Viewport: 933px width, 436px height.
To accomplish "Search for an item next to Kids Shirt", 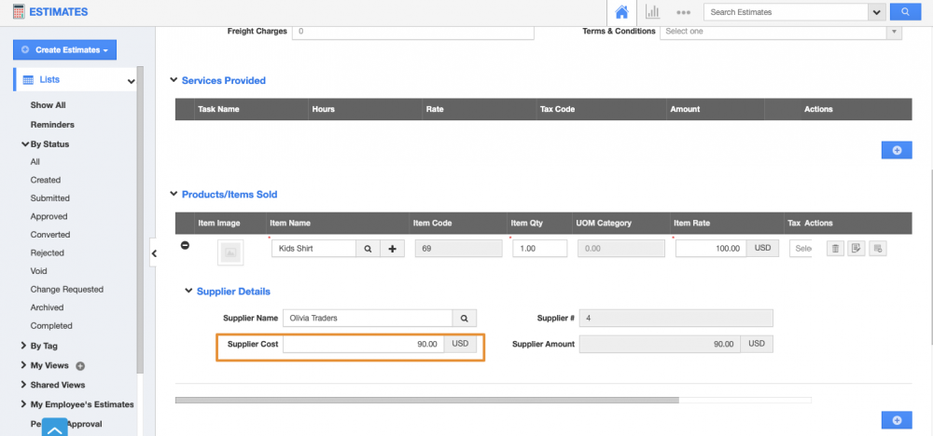I will (369, 249).
